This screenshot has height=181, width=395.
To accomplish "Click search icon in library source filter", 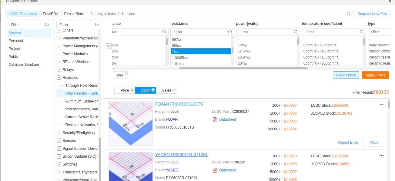I will [47, 25].
